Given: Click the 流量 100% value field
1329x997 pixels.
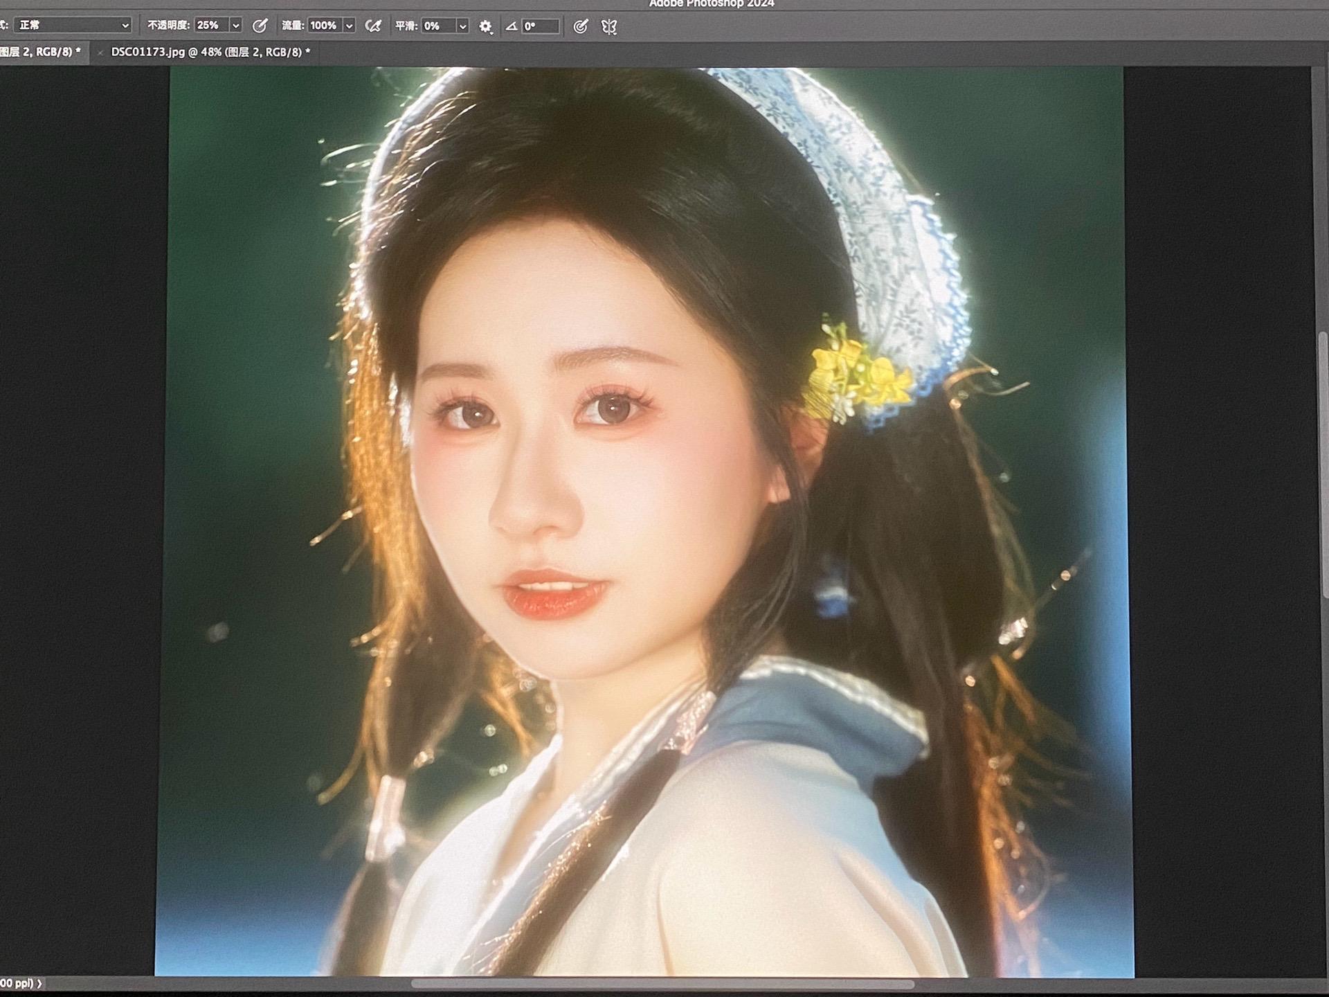Looking at the screenshot, I should (x=324, y=26).
